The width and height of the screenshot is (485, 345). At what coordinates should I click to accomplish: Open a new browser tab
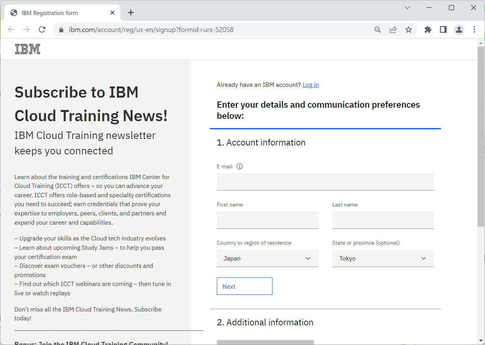[131, 13]
